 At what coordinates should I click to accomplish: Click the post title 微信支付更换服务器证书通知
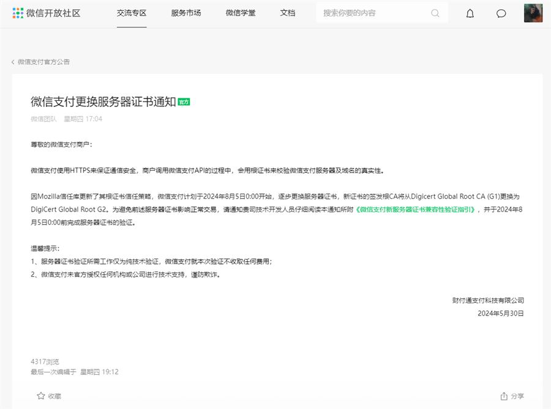[103, 101]
